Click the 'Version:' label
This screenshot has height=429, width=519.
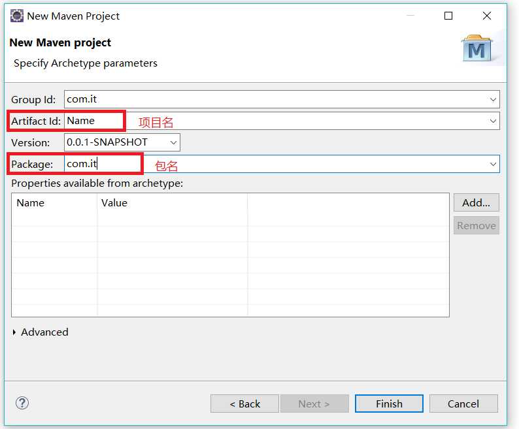tap(31, 142)
